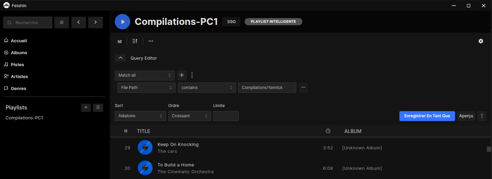Viewport: 492px width, 179px height.
Task: Click the Enregistrer En Tant Que button
Action: point(427,116)
